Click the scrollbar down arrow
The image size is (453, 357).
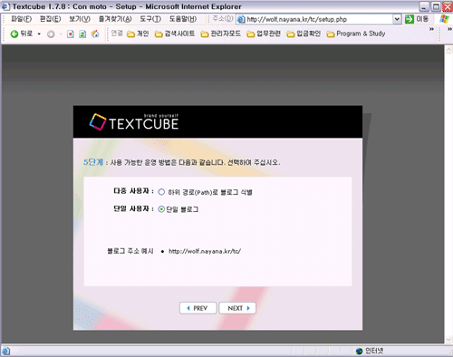(x=448, y=340)
